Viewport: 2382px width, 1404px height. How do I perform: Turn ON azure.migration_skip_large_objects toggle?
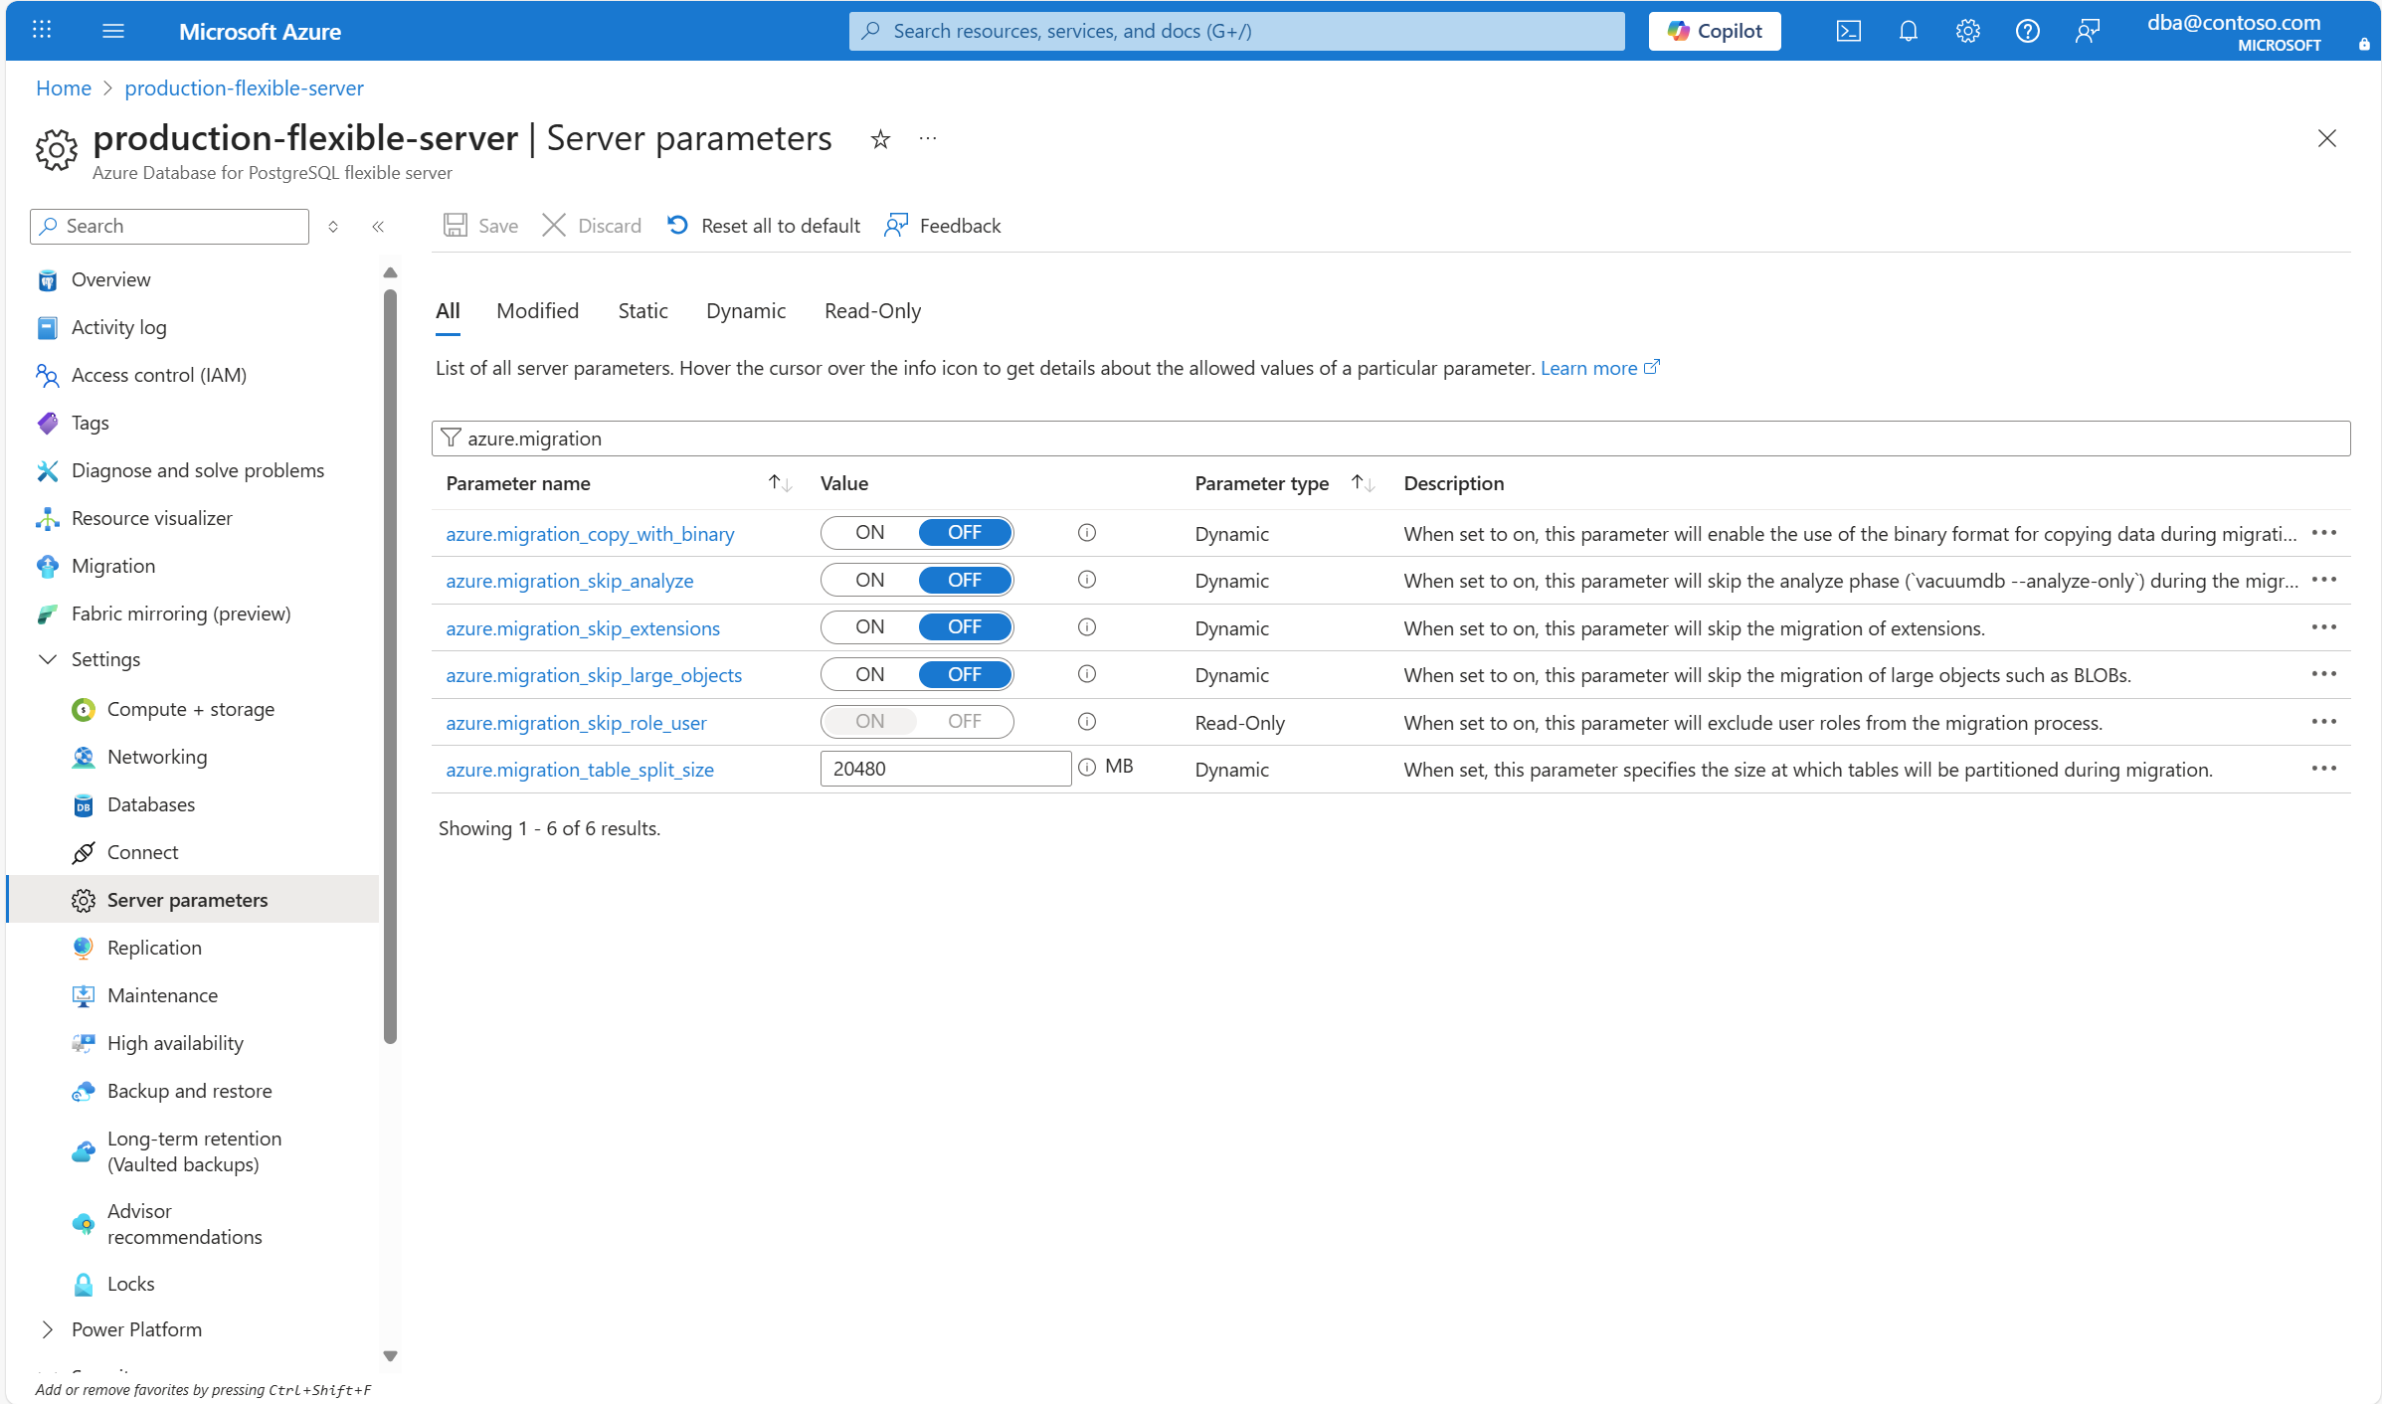870,674
